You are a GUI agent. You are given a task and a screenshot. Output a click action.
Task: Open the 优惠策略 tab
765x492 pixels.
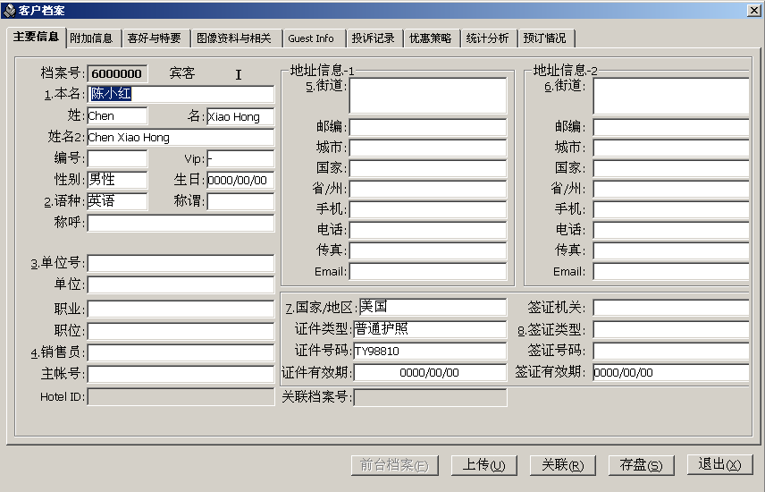pyautogui.click(x=431, y=38)
